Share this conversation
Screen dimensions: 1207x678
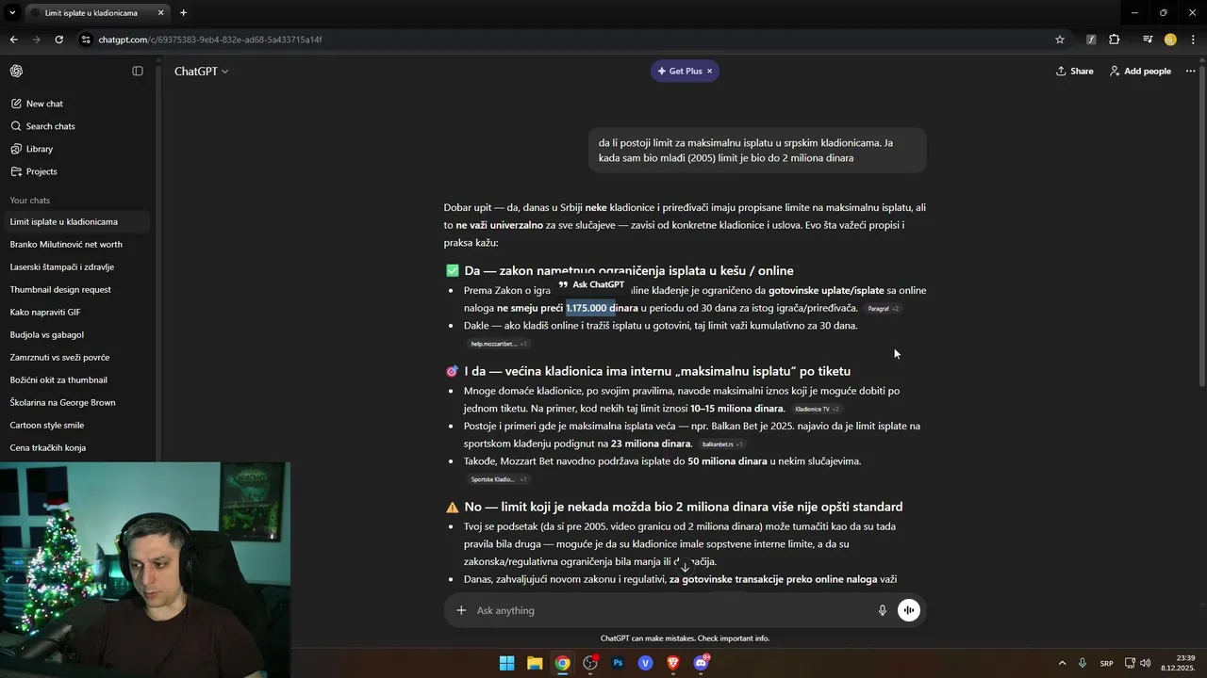coord(1074,71)
